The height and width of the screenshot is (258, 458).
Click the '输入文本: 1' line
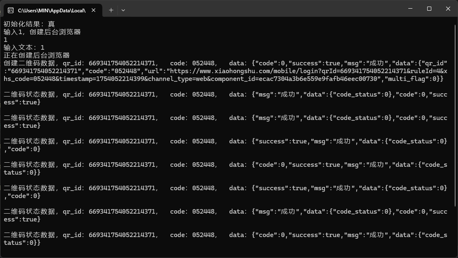[x=24, y=47]
